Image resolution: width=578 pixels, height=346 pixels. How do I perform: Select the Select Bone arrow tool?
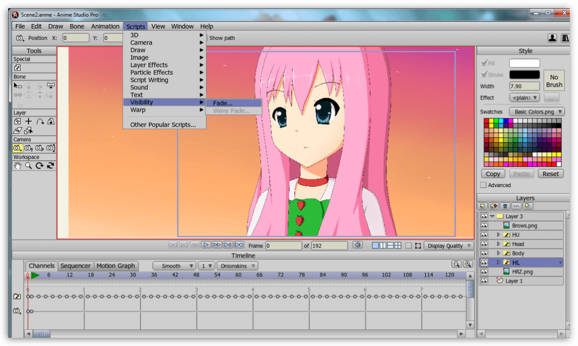point(17,86)
